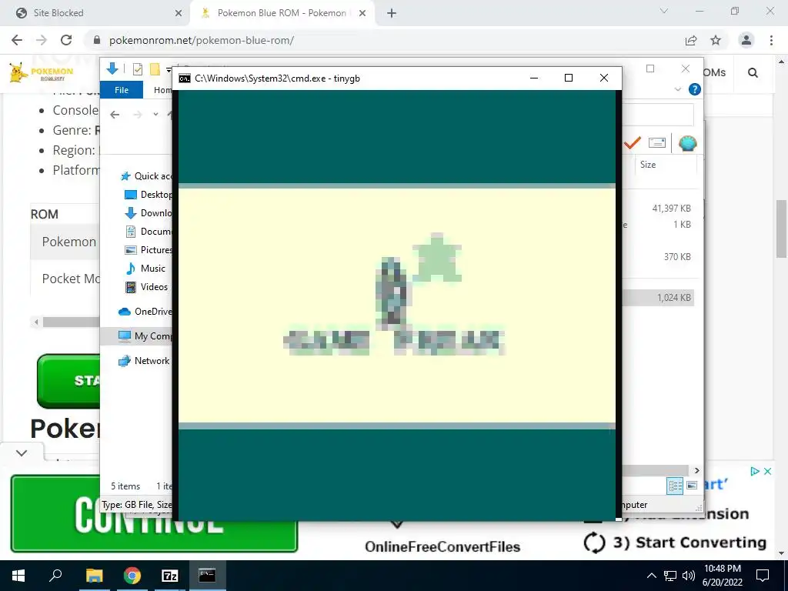Select the highlighted 1,024 KB file row
Screen dimensions: 788x591
(x=659, y=298)
